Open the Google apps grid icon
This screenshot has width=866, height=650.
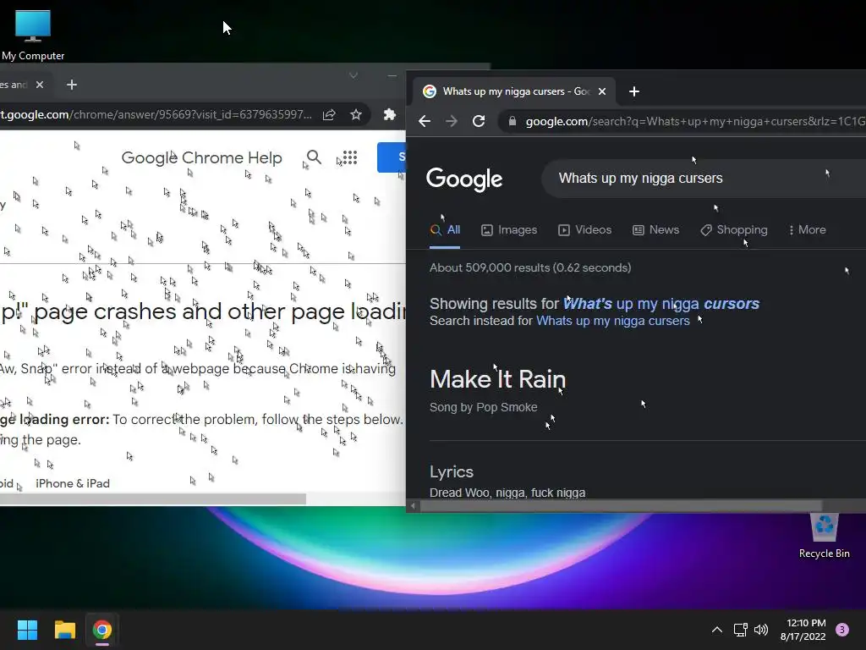coord(349,157)
